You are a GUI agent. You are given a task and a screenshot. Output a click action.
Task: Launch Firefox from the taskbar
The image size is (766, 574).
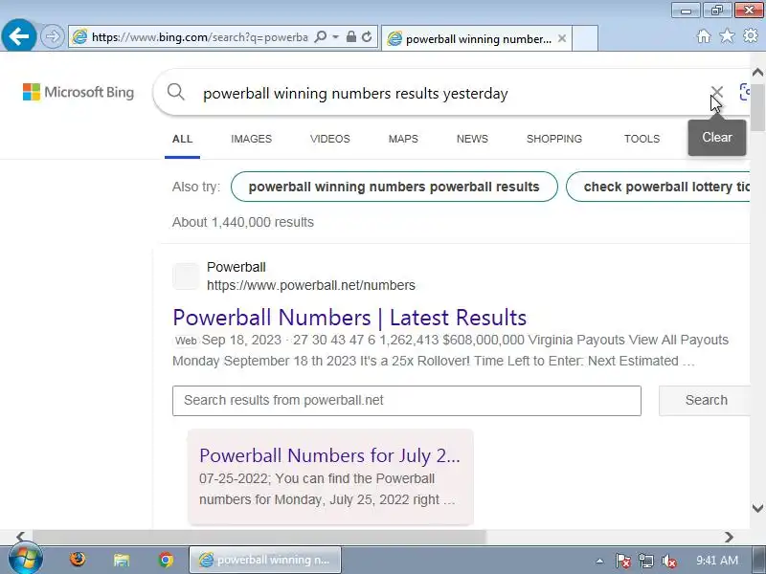click(x=78, y=560)
